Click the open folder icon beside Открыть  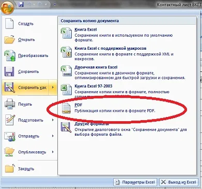(10, 39)
